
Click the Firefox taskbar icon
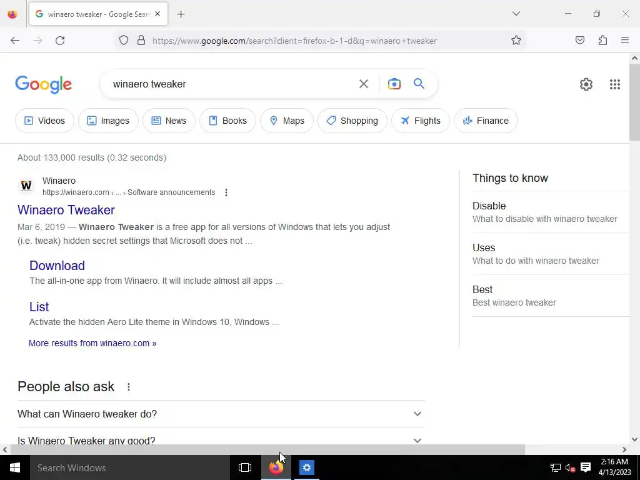pos(276,467)
